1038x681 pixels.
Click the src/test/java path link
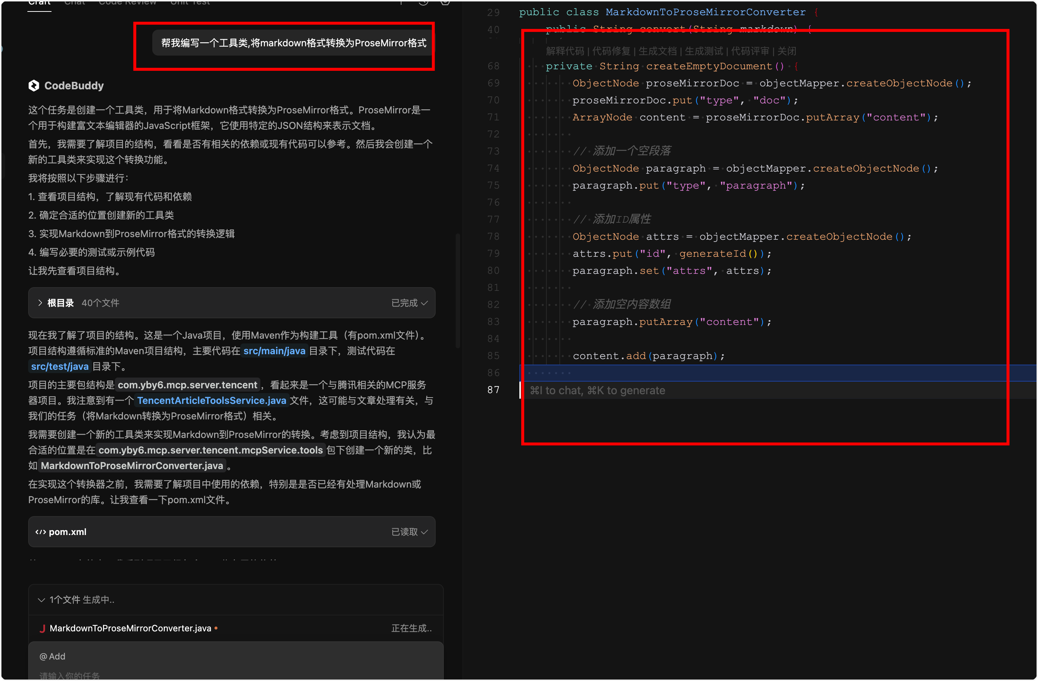pyautogui.click(x=60, y=366)
